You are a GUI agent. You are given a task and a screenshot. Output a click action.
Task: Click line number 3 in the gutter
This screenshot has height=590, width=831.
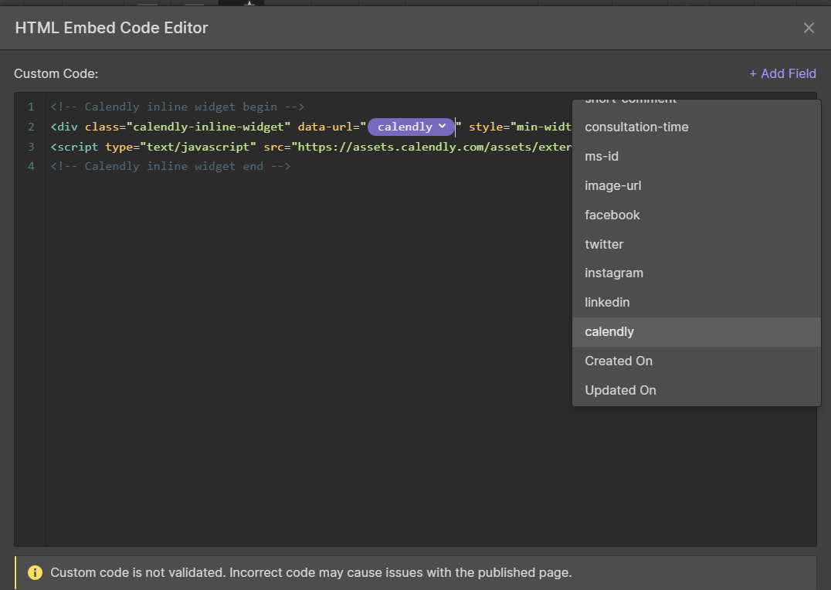(31, 147)
